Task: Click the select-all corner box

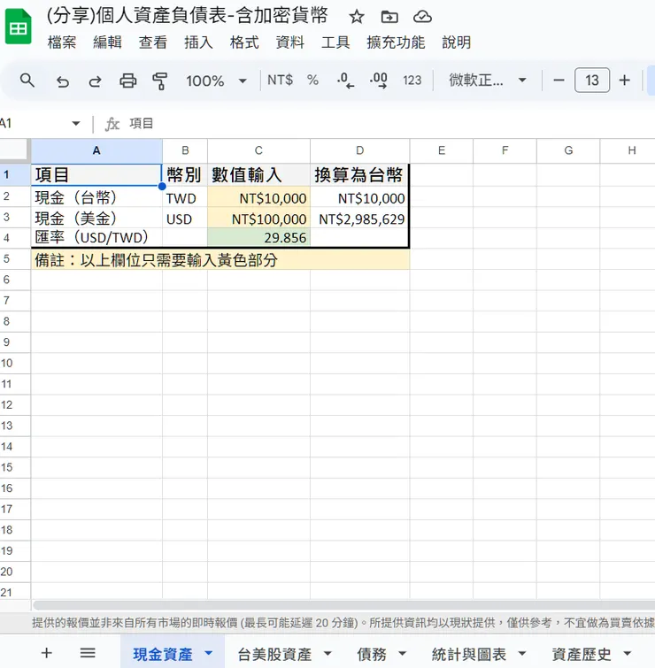Action: point(15,150)
